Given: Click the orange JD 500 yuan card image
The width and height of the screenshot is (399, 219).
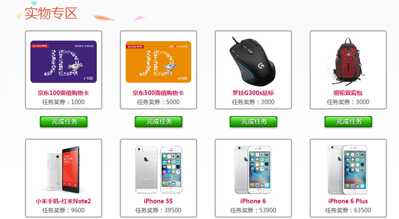Looking at the screenshot, I should pyautogui.click(x=159, y=62).
